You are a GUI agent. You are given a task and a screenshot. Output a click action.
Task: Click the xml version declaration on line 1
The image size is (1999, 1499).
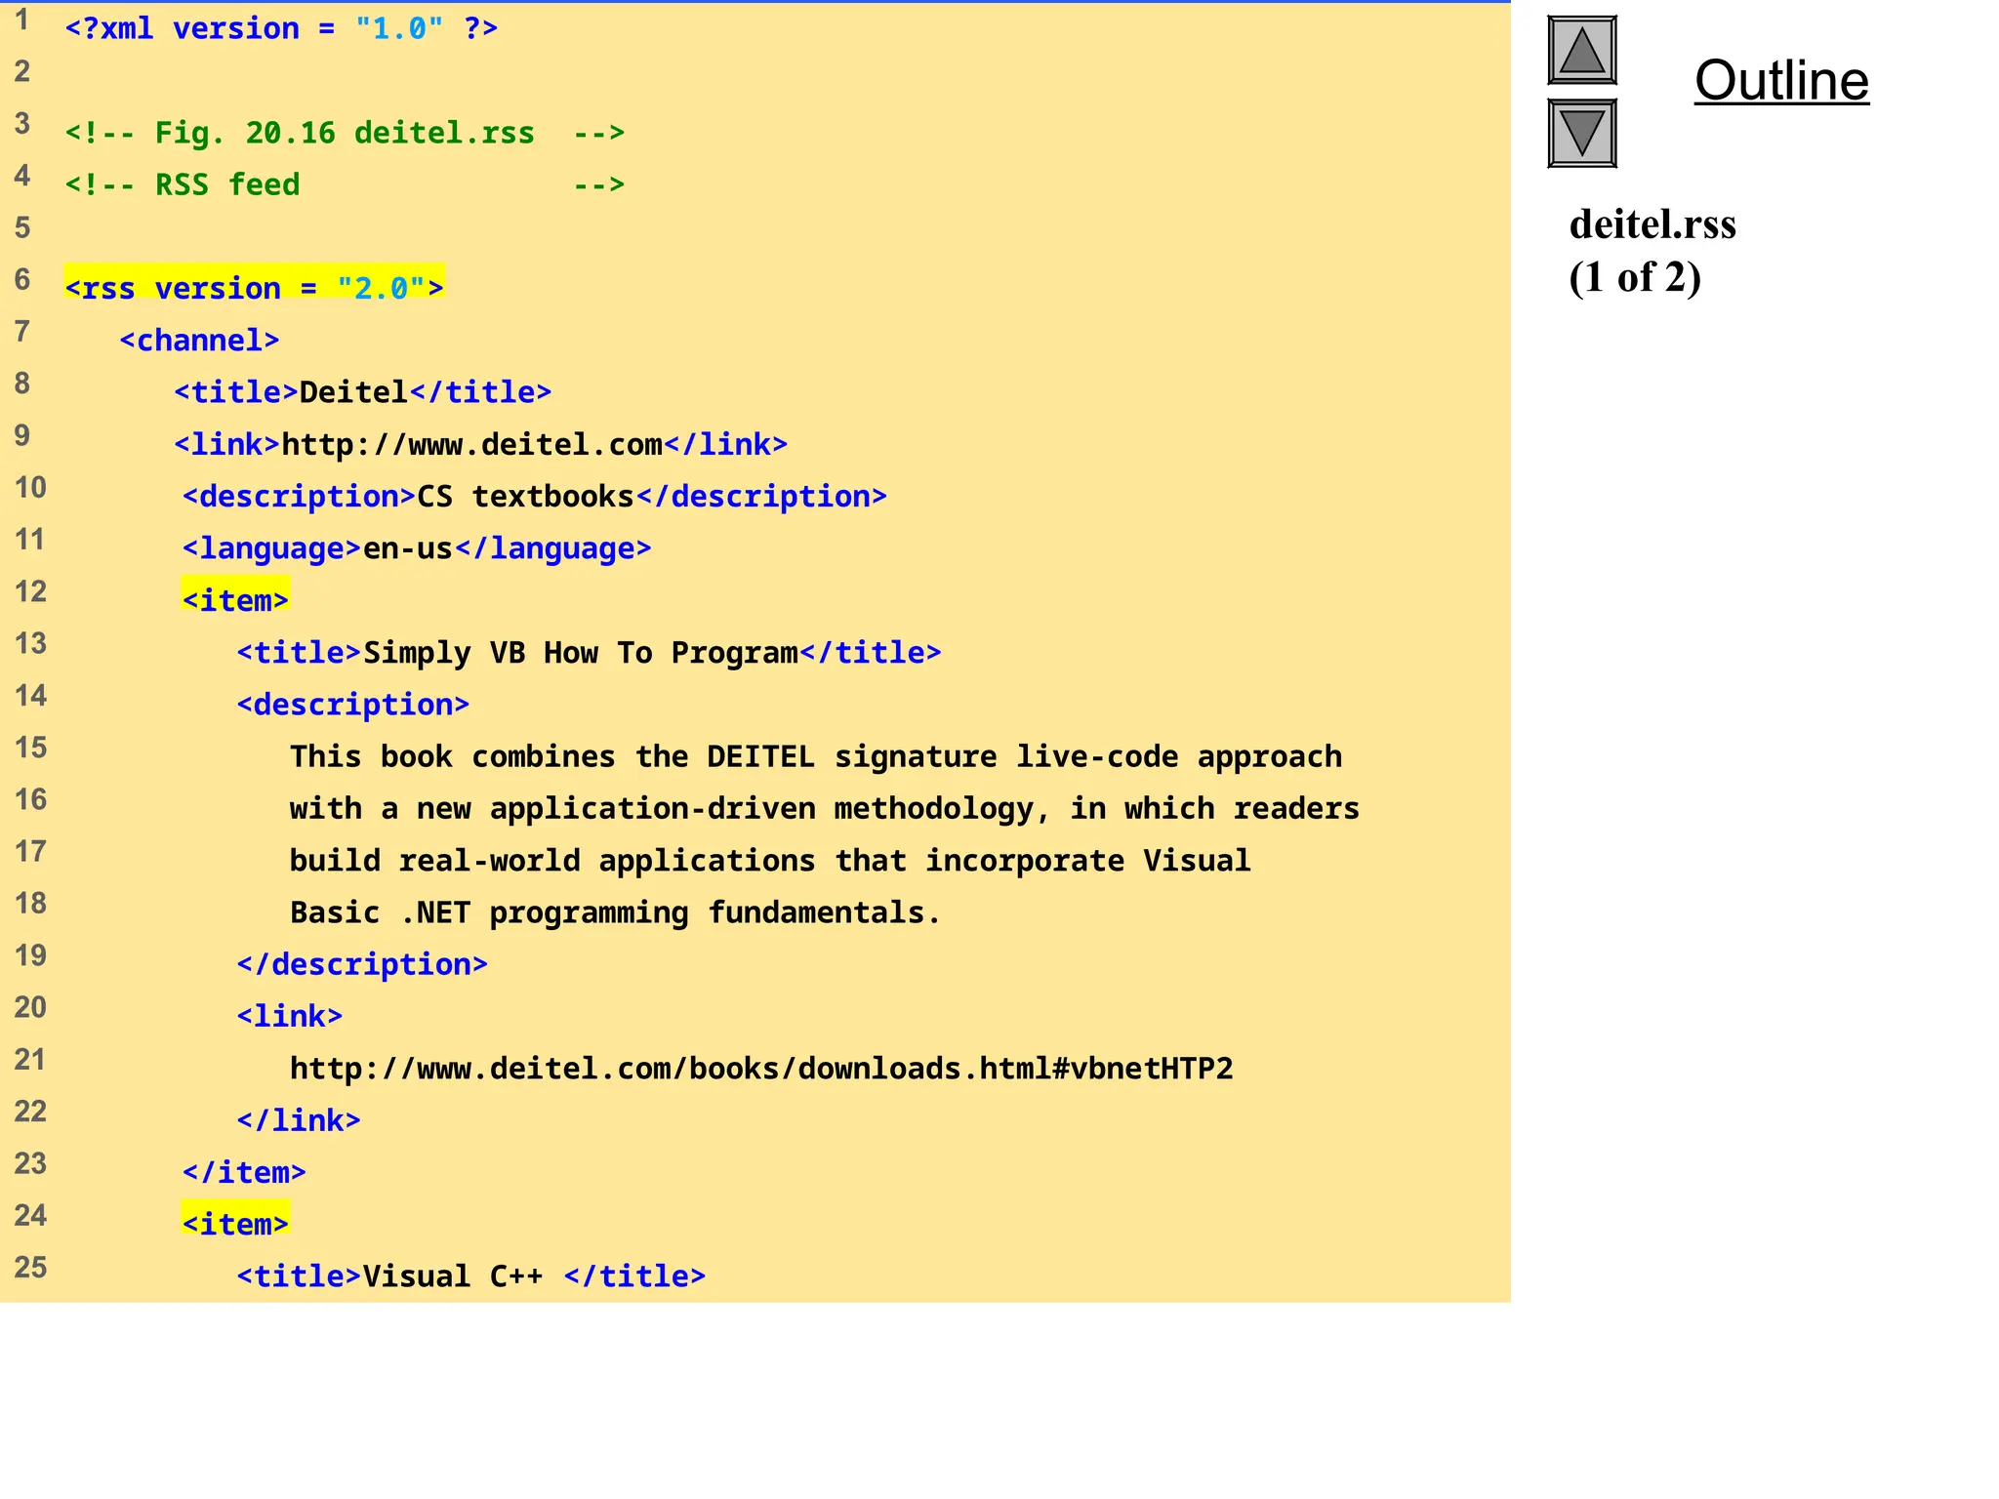[281, 28]
